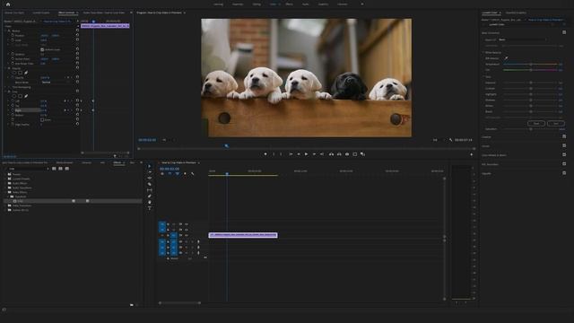Click the Exposure slider handle

[x=531, y=83]
